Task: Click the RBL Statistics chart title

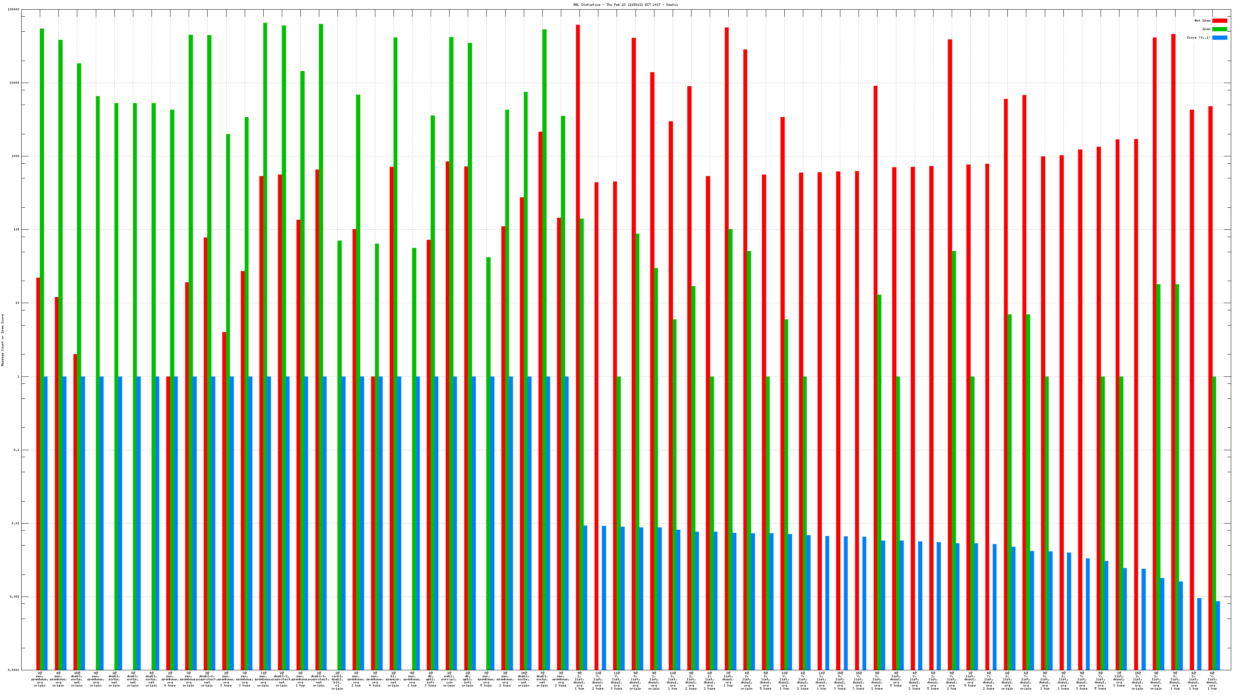Action: tap(625, 5)
